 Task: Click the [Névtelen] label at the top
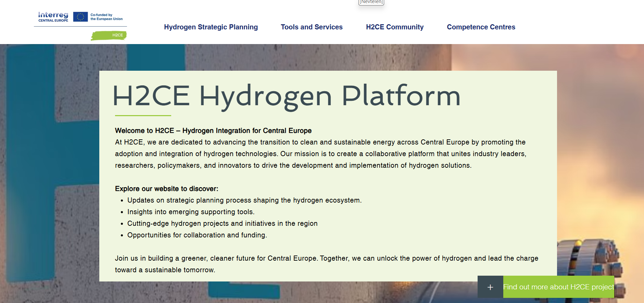point(371,2)
